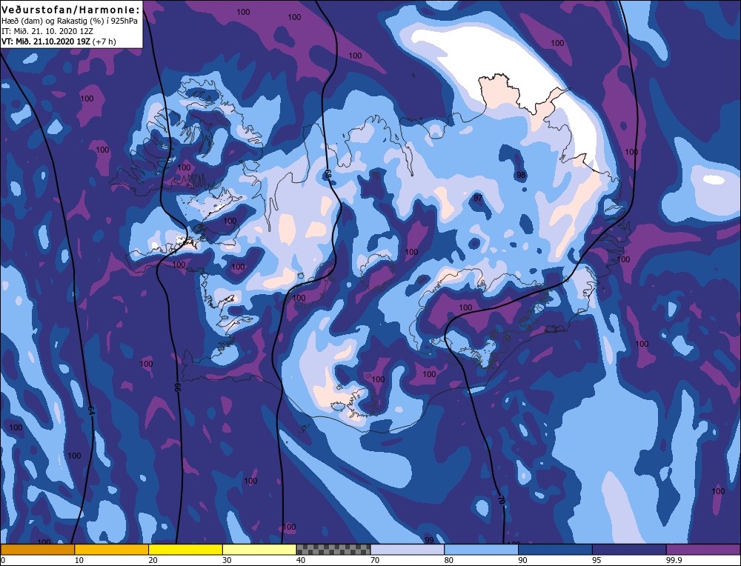Click the light blue 80–90 legend swatch
This screenshot has height=566, width=741.
[481, 549]
